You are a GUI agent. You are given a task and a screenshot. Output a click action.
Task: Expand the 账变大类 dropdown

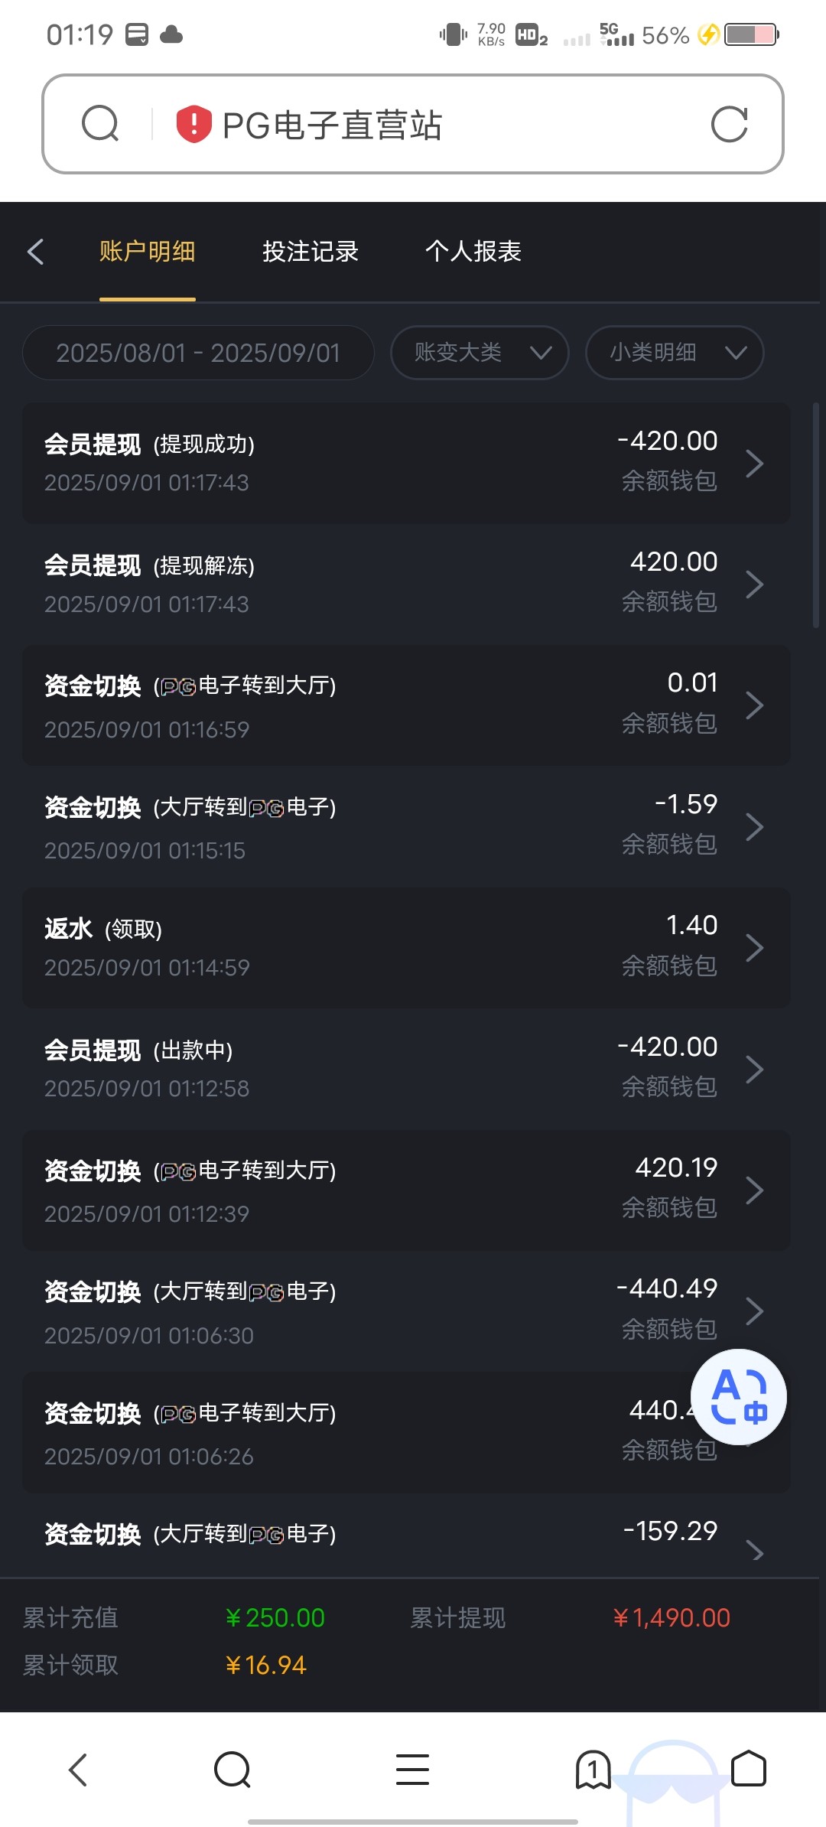point(480,353)
